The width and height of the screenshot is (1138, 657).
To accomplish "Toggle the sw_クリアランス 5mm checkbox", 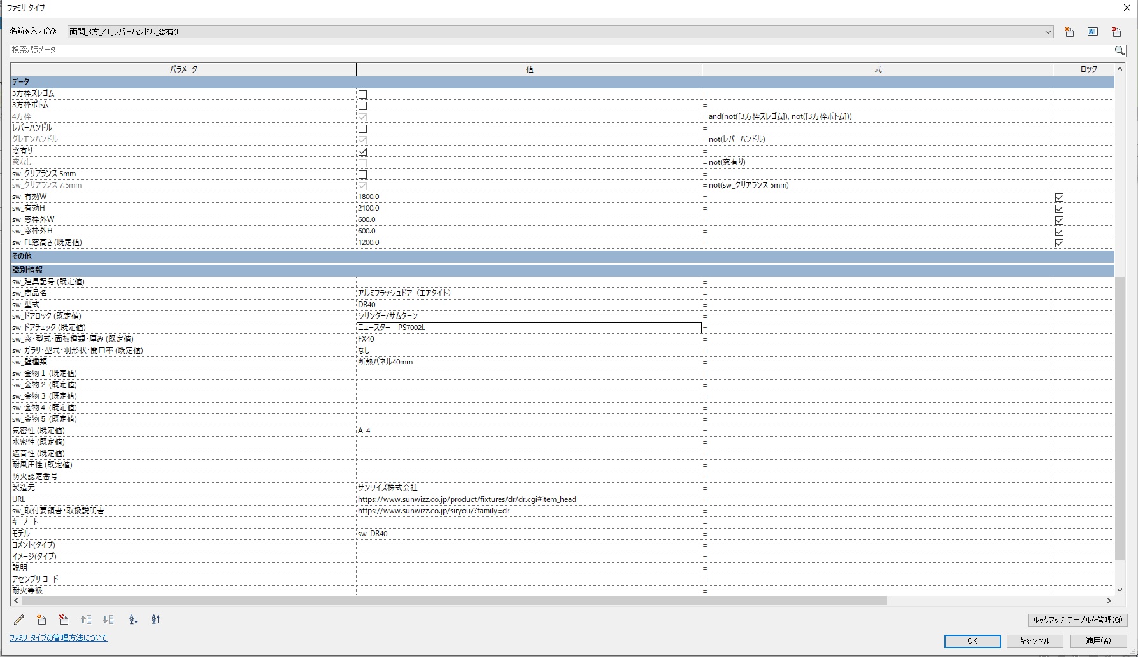I will [362, 174].
